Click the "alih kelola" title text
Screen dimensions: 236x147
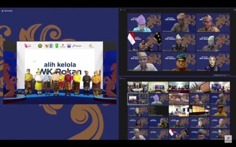pos(60,65)
